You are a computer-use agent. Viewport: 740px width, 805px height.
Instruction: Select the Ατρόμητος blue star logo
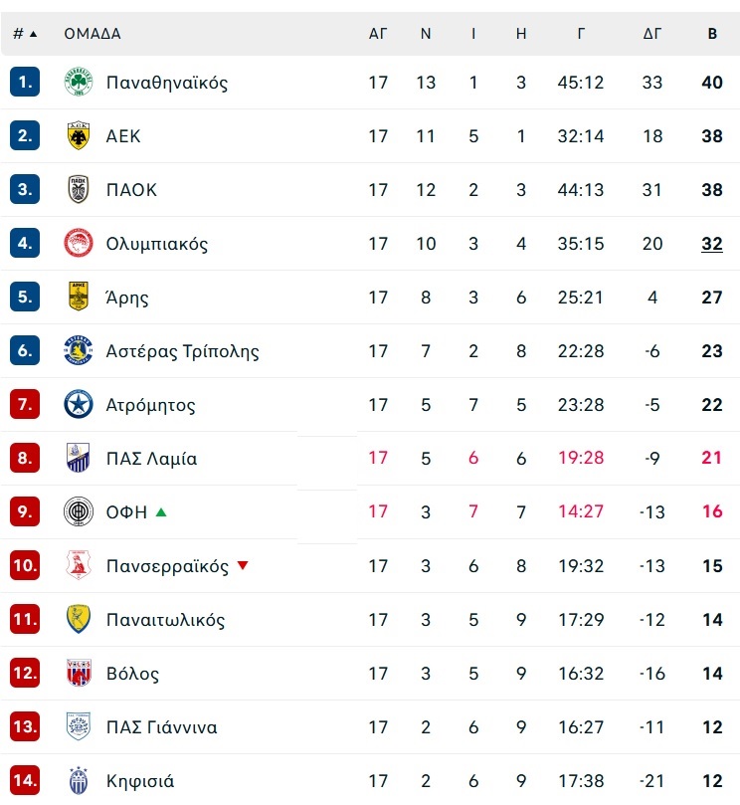coord(78,405)
